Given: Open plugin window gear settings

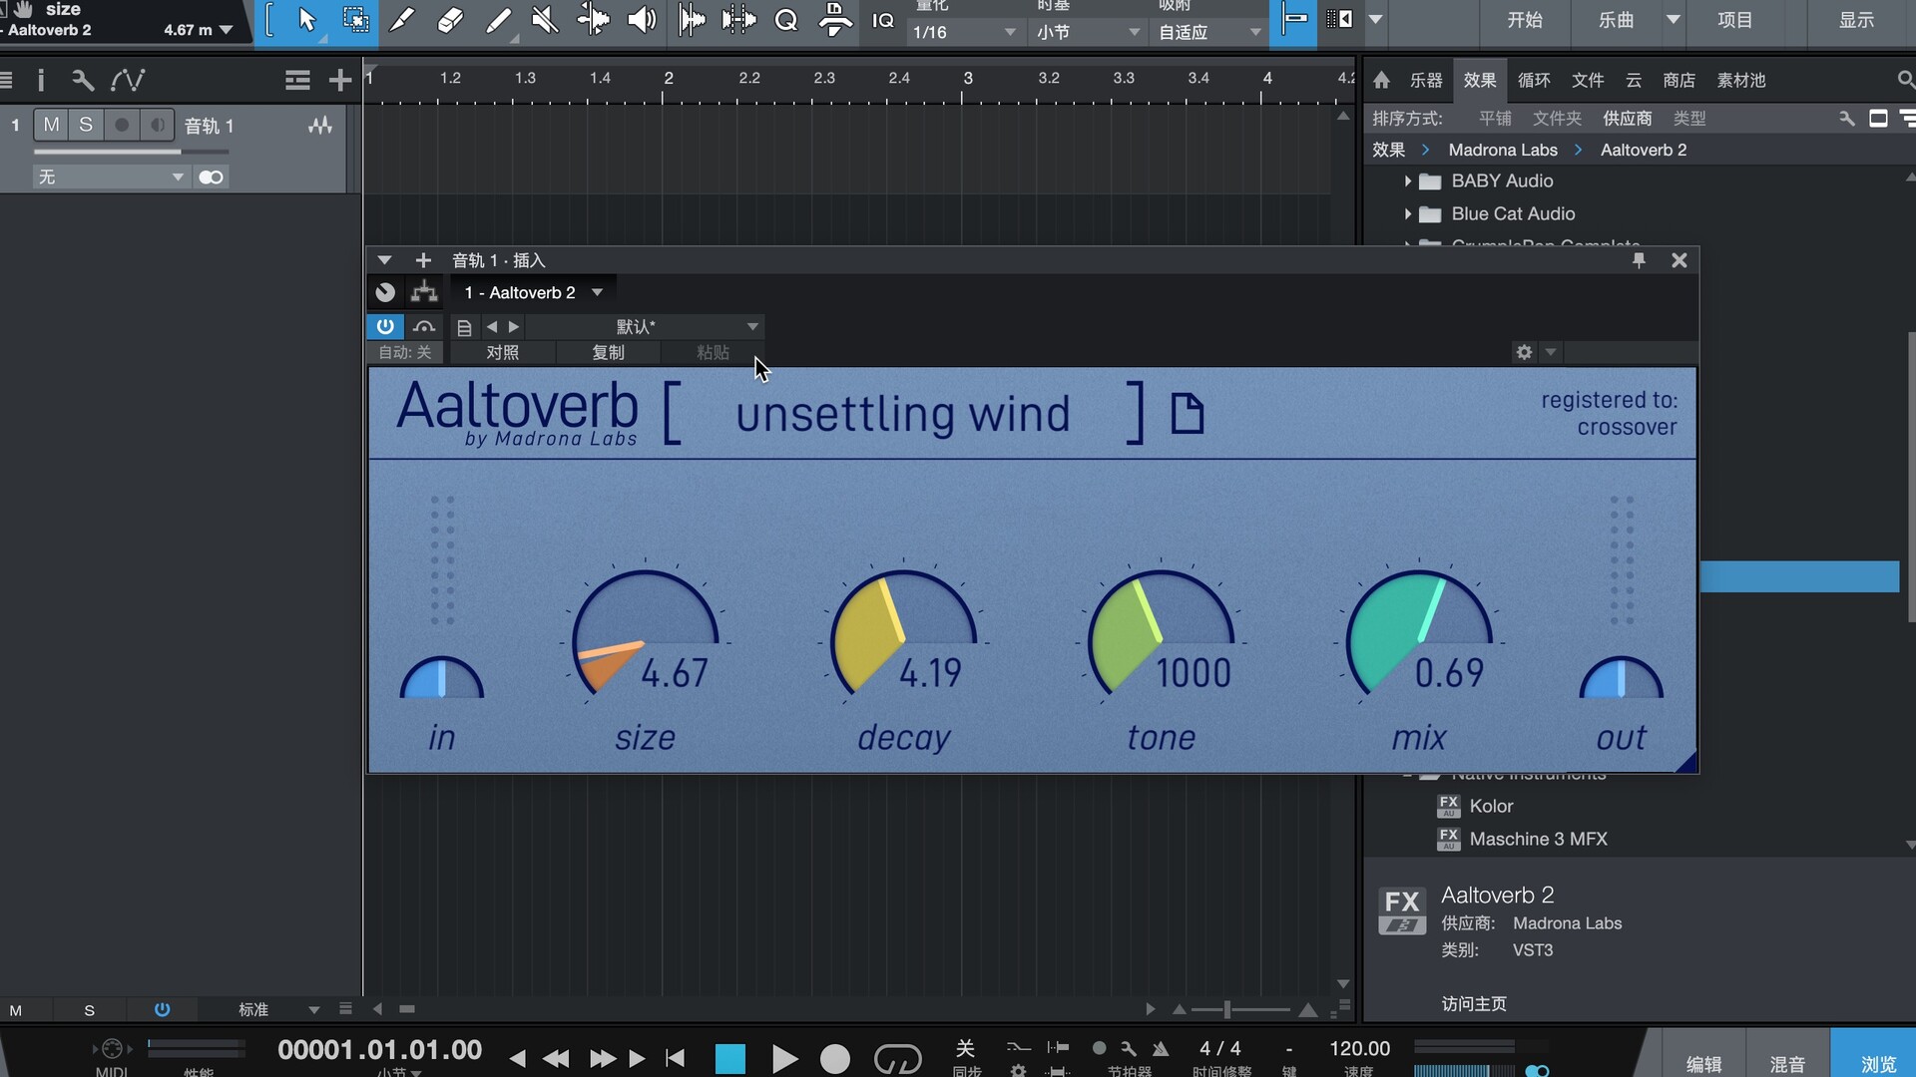Looking at the screenshot, I should (1524, 352).
